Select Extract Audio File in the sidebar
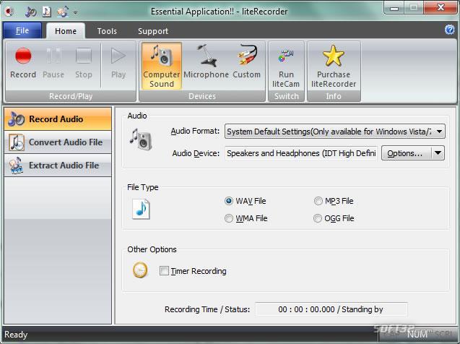This screenshot has height=344, width=460. (x=58, y=165)
